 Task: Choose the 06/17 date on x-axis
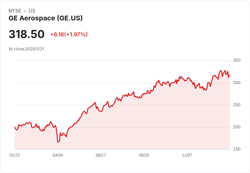101,155
